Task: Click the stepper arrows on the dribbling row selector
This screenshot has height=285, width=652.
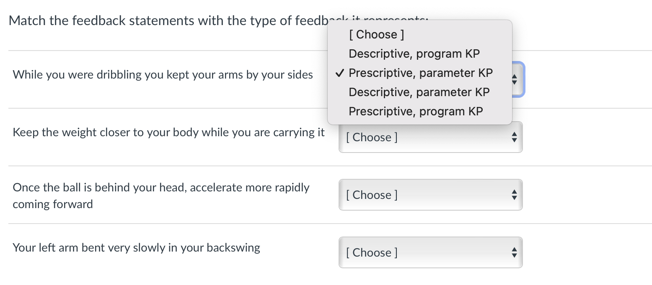Action: pos(515,79)
